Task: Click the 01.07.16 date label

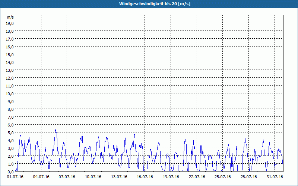Action: coord(15,177)
